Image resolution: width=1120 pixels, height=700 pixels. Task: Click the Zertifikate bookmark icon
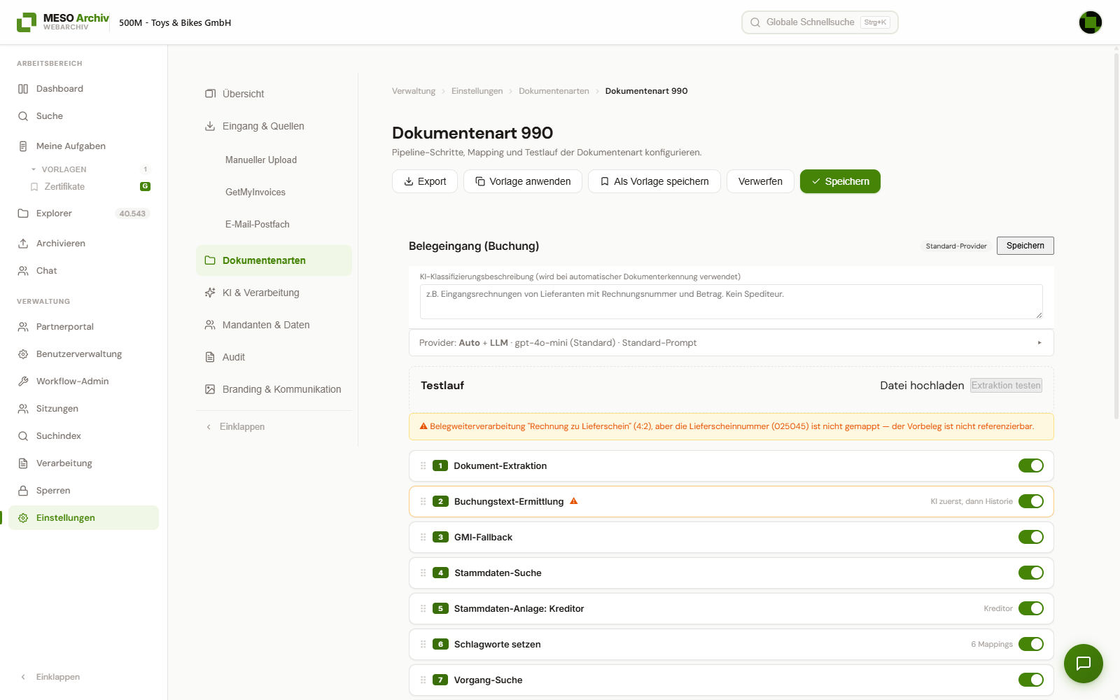tap(34, 187)
